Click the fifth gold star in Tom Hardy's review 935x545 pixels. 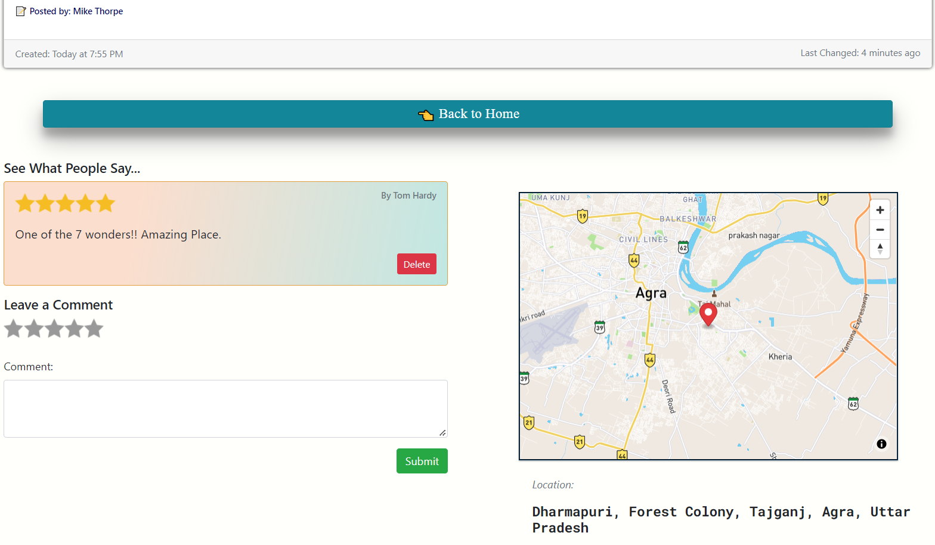[106, 203]
